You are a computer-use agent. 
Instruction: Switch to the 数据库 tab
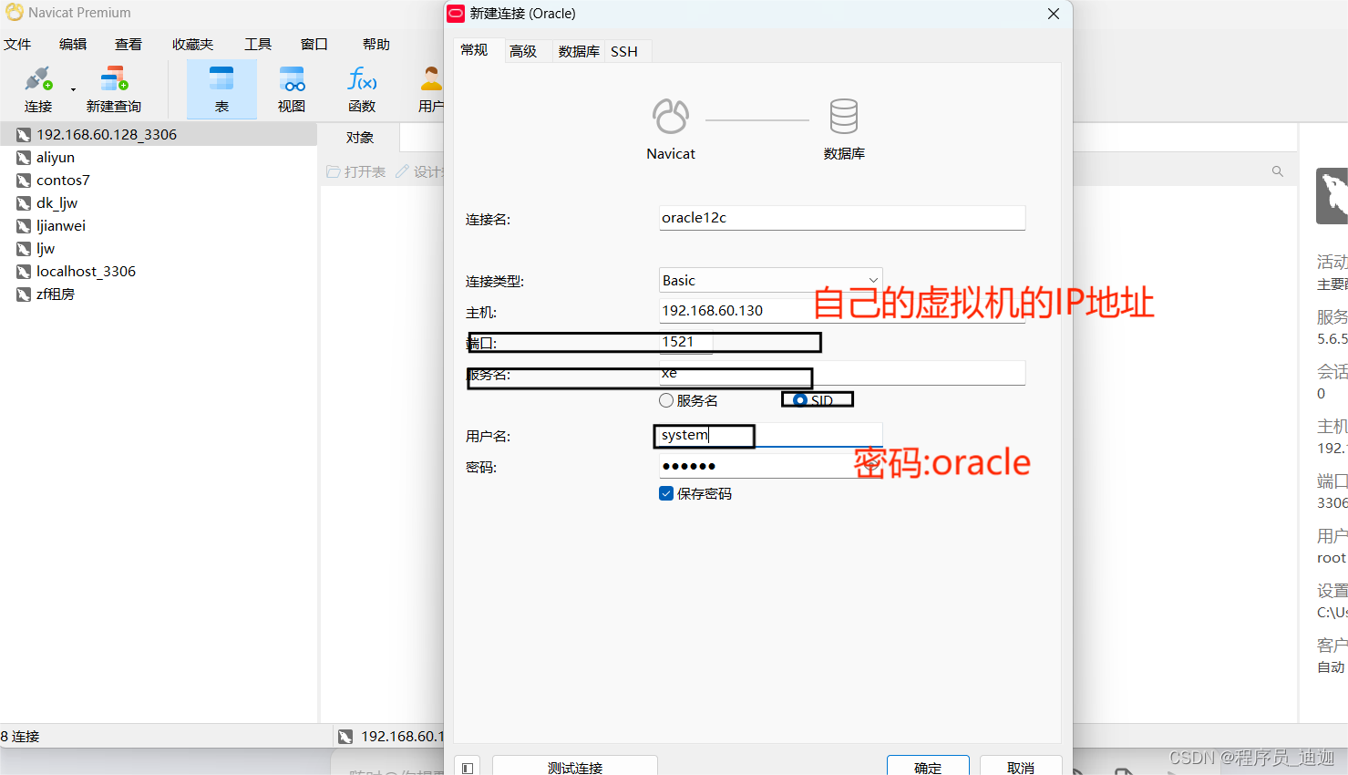(x=579, y=51)
